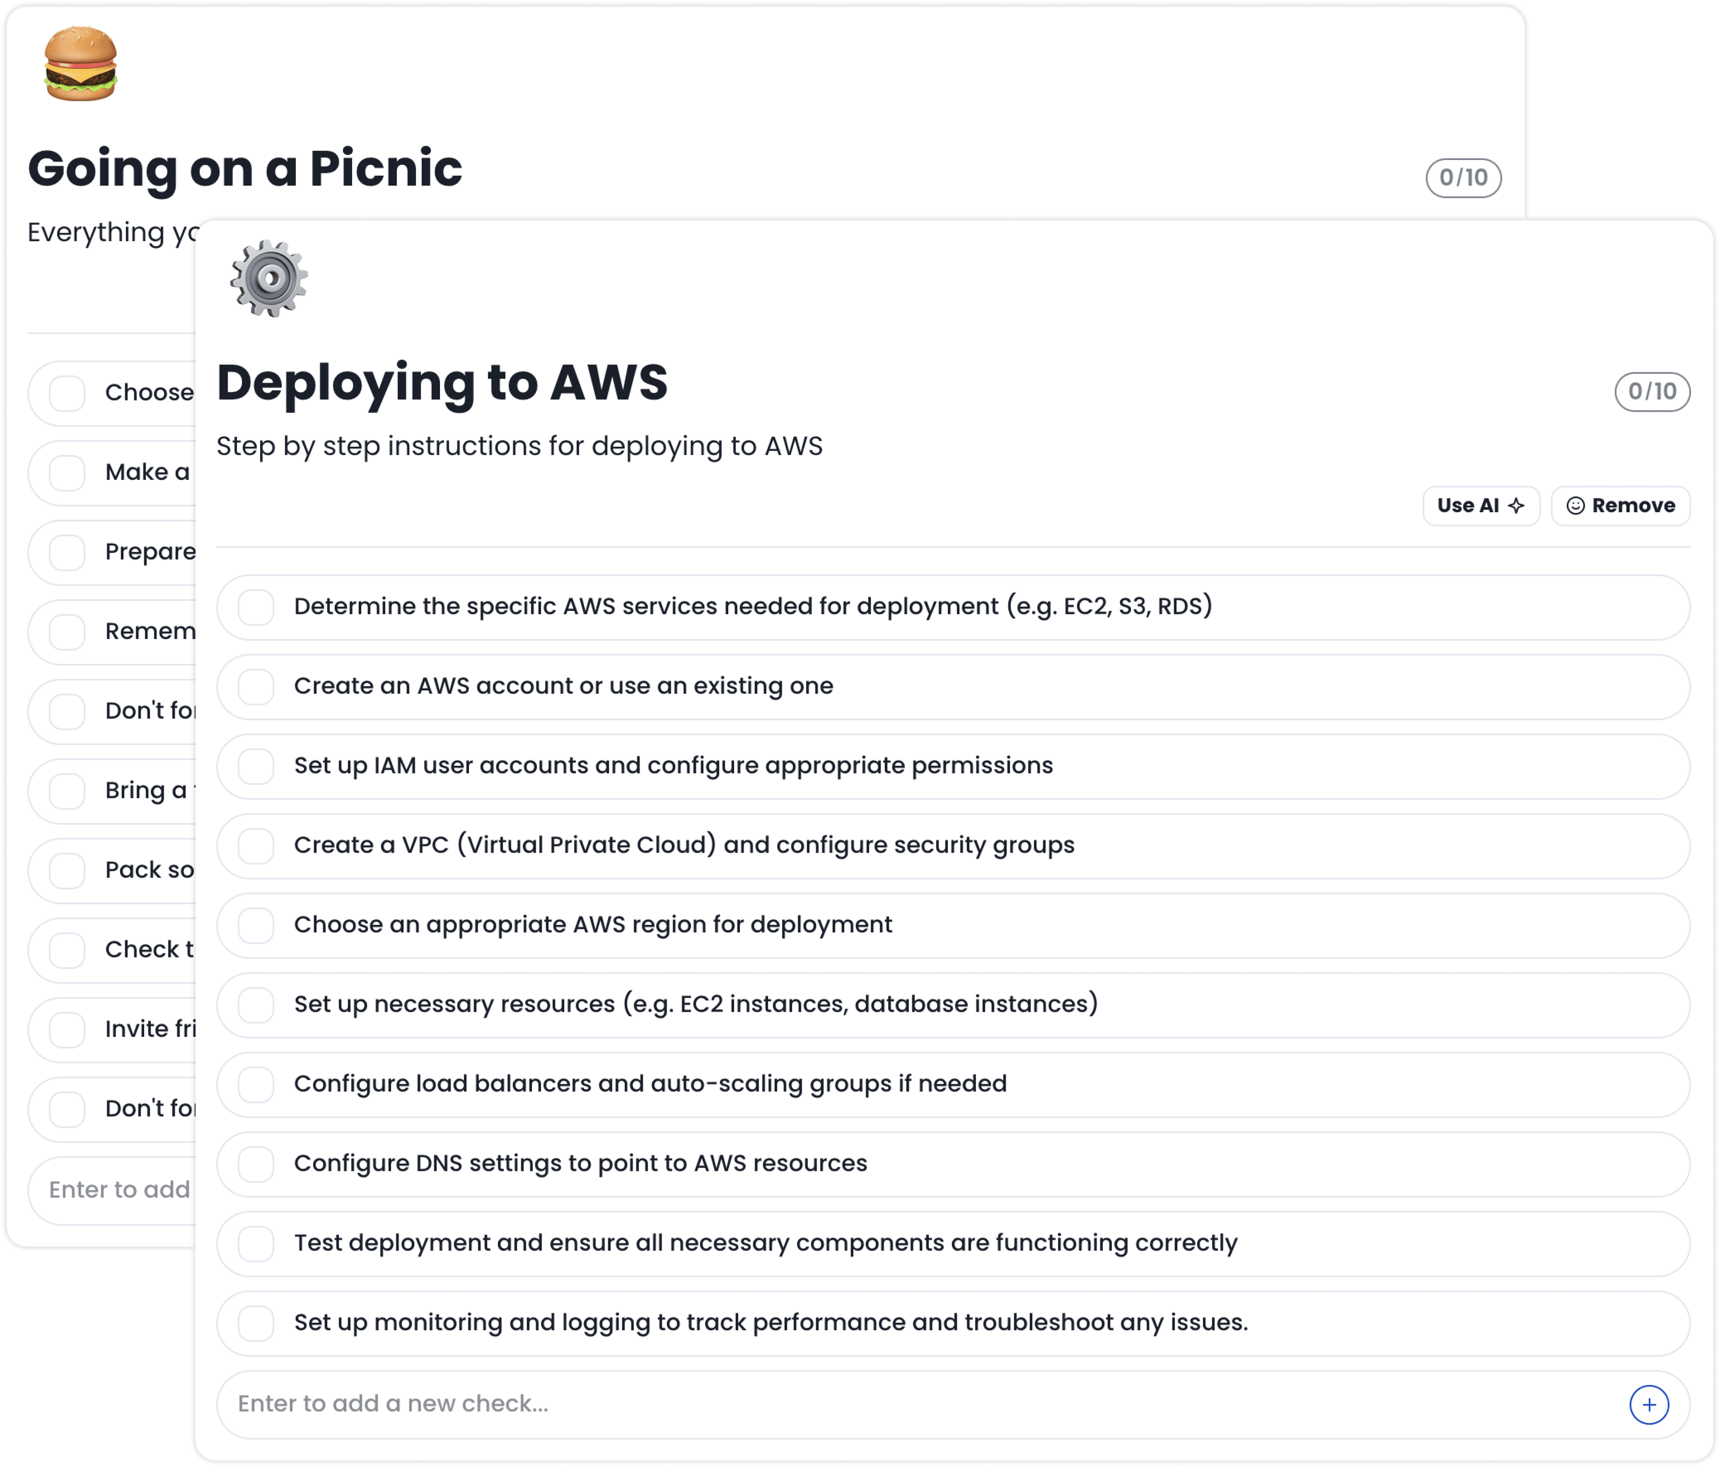Image resolution: width=1720 pixels, height=1467 pixels.
Task: Click the 'Enter to add' field in Picnic list
Action: pyautogui.click(x=112, y=1190)
